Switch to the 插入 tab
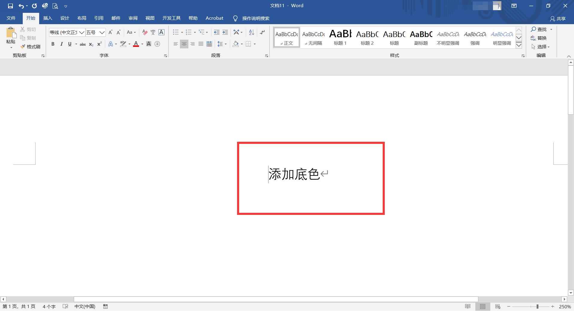This screenshot has height=311, width=574. (x=48, y=18)
